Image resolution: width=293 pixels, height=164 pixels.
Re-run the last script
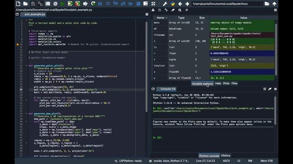click(93, 4)
